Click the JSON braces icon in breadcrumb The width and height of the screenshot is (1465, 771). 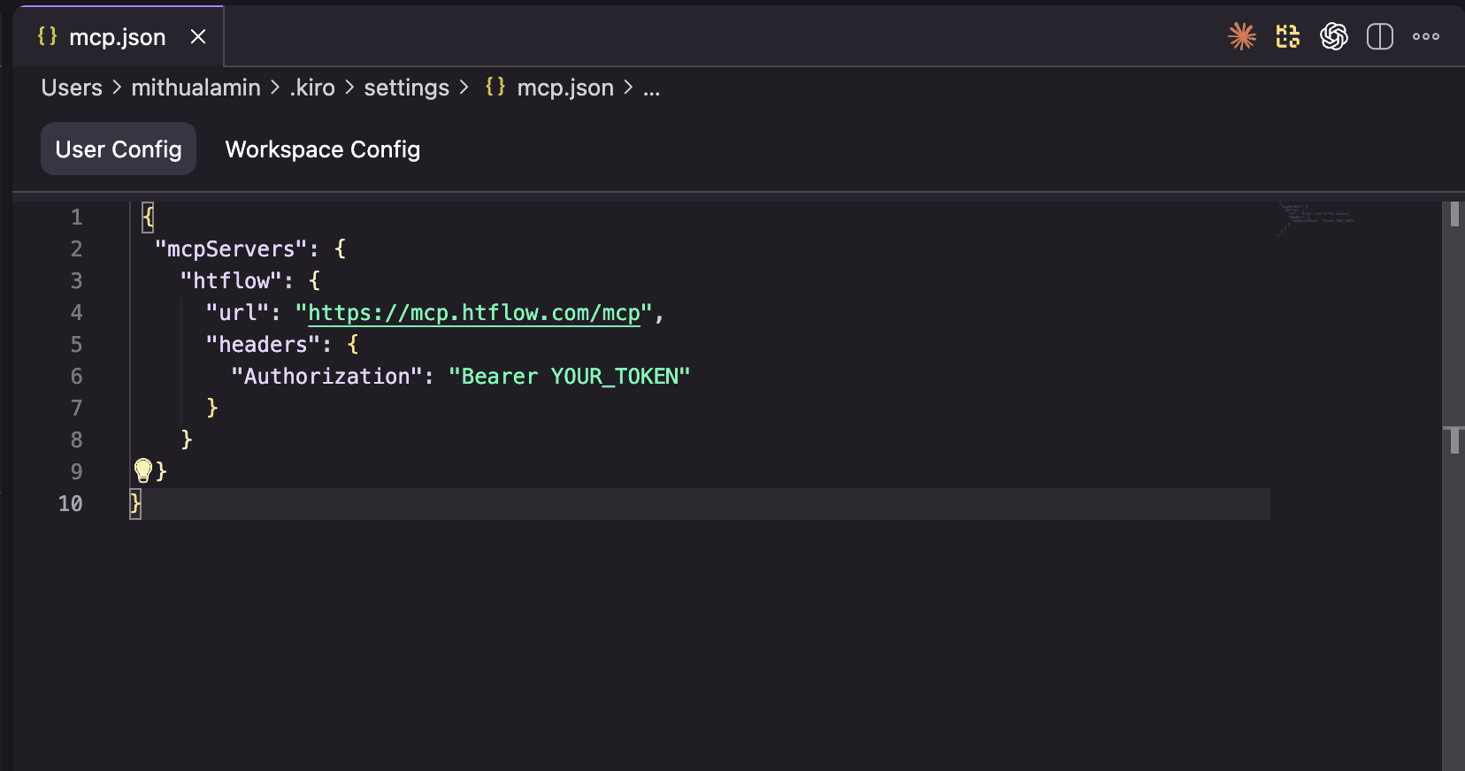(x=495, y=87)
